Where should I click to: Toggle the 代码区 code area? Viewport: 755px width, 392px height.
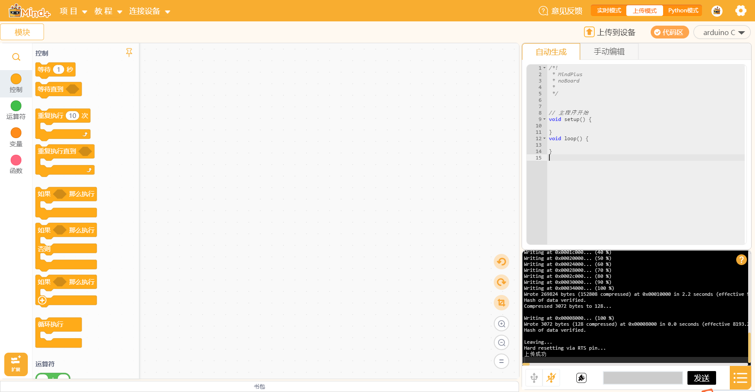(669, 32)
